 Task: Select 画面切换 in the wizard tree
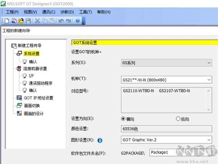(32, 106)
